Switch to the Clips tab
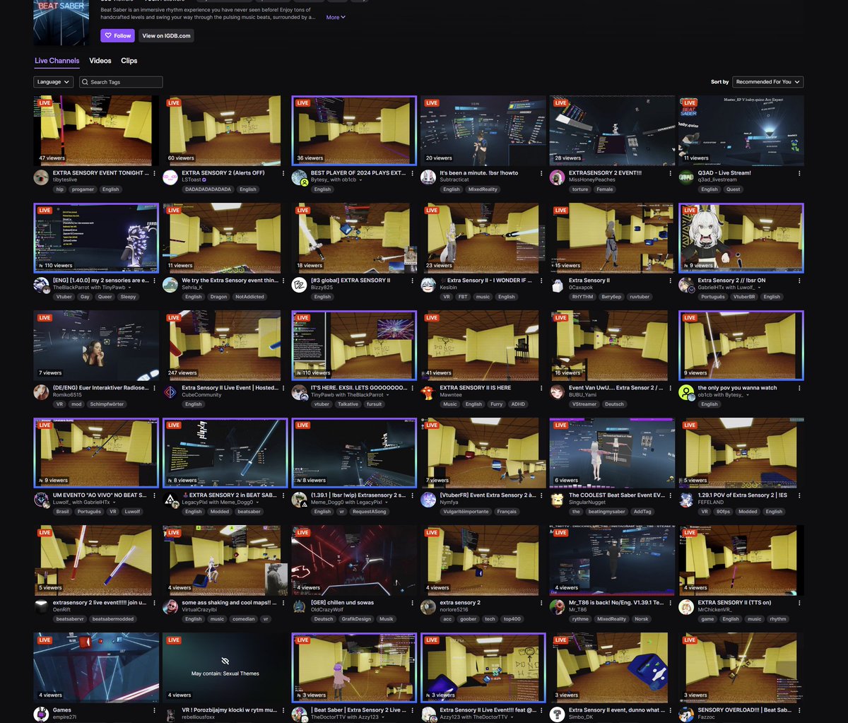 pos(129,61)
